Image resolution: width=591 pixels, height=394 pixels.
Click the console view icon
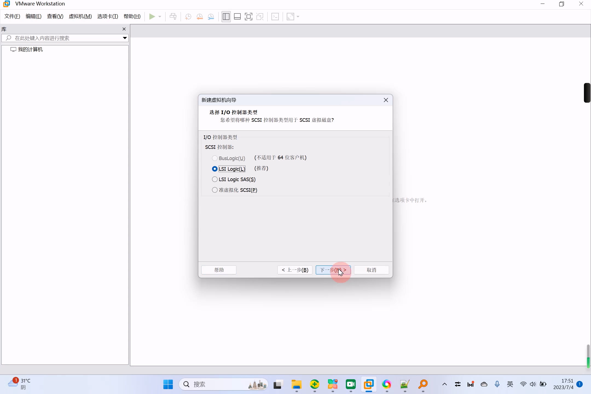[x=275, y=17]
